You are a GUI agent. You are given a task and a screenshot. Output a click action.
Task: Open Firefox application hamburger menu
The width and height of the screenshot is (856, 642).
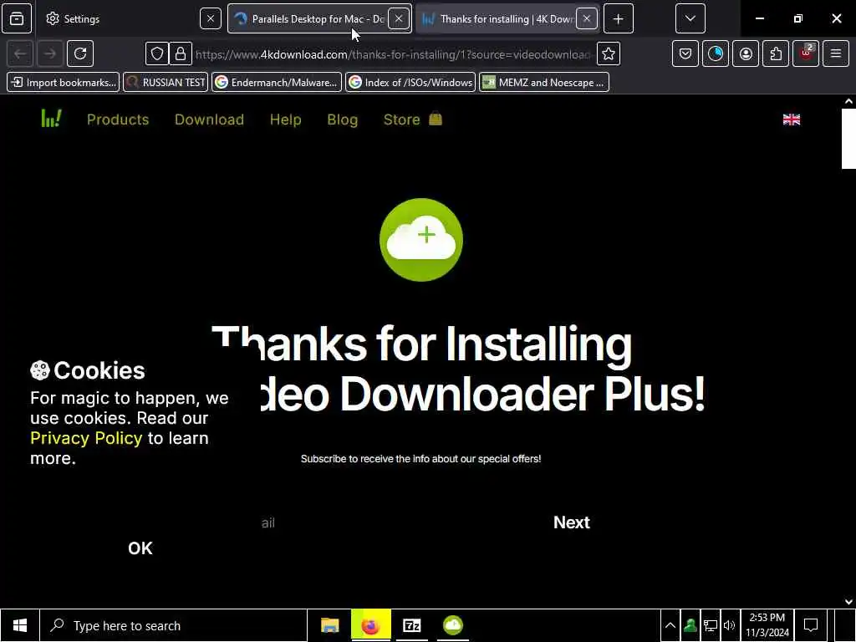(x=836, y=54)
